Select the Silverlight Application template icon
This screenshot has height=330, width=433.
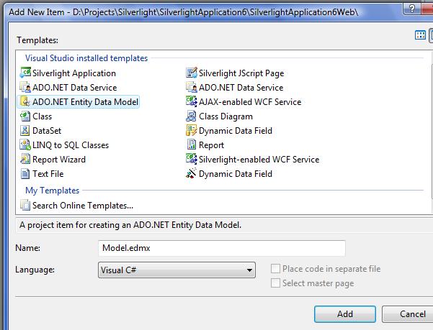click(26, 73)
